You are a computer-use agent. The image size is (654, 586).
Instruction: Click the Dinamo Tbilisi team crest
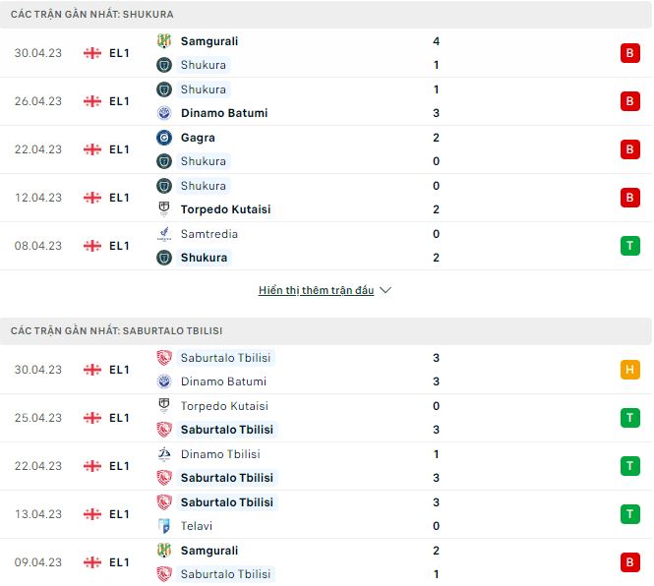(164, 454)
